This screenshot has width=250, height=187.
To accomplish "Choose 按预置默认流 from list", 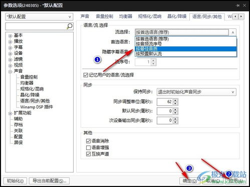I will coord(186,54).
